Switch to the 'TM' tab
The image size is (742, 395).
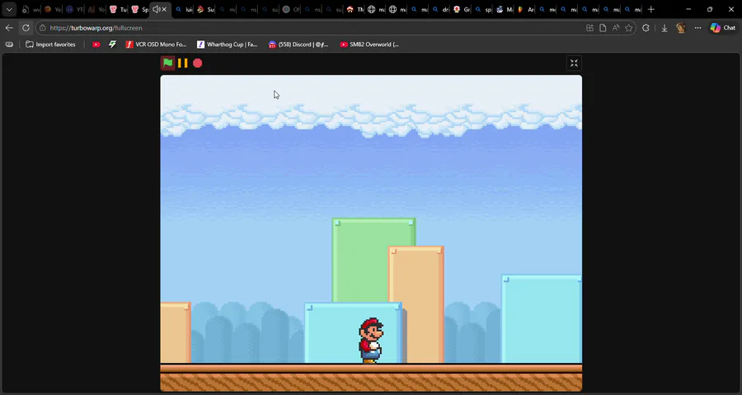(355, 9)
